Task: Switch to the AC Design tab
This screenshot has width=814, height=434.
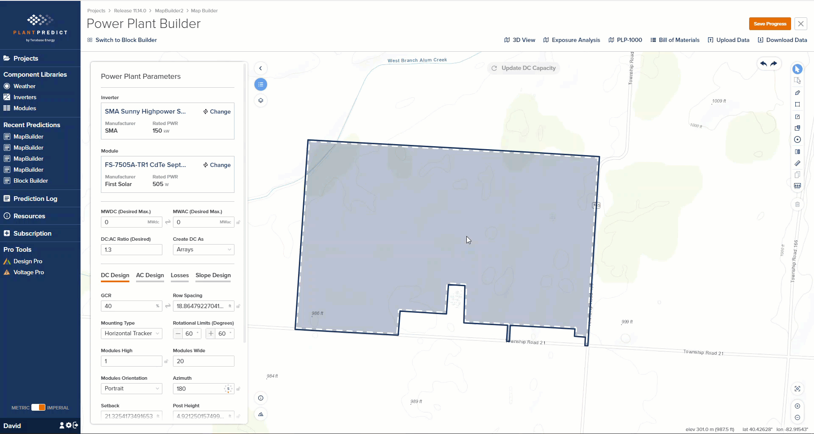Action: [x=150, y=275]
